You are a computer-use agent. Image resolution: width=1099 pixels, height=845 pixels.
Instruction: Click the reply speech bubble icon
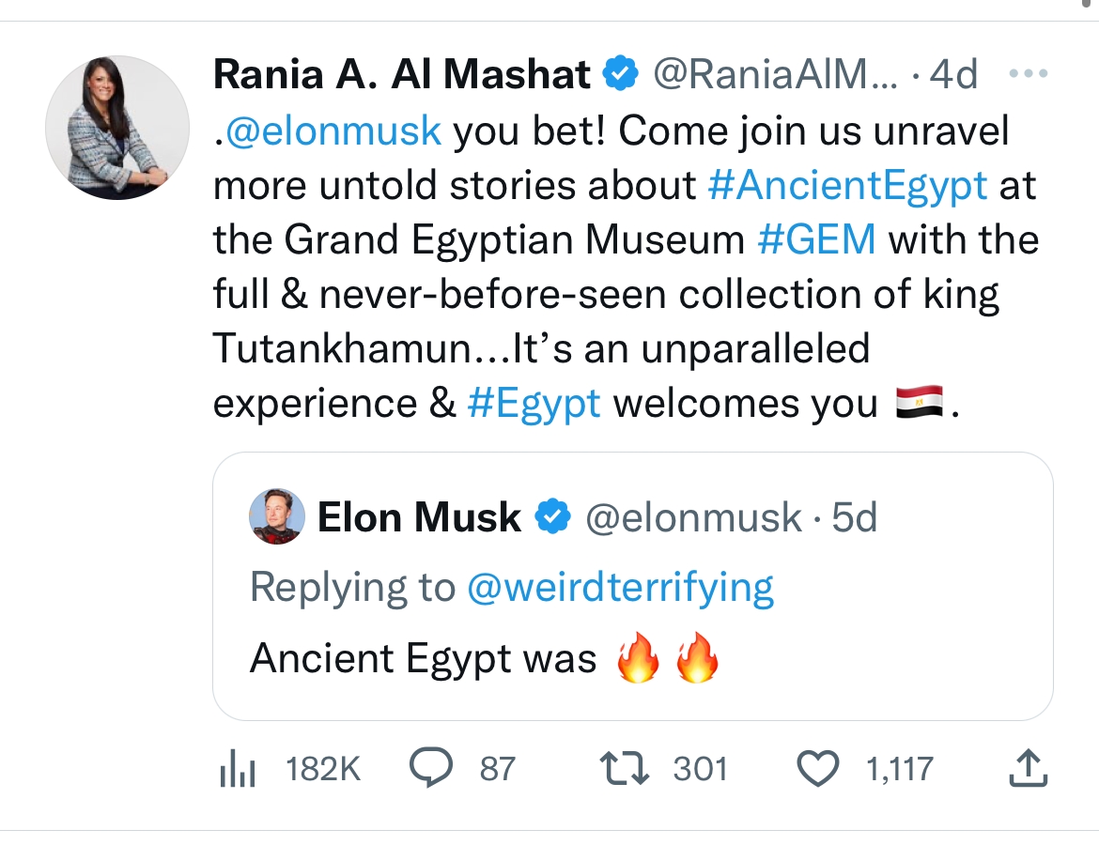432,769
